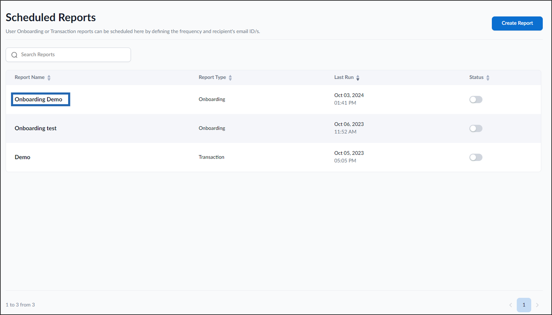Sort by Report Name arrows
Image resolution: width=552 pixels, height=315 pixels.
(49, 78)
